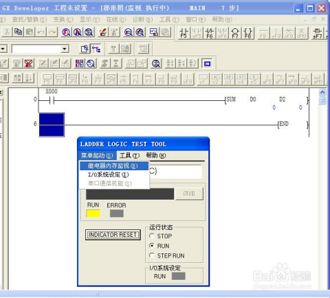
Task: Click the dark error message display field
Action: (x=130, y=194)
